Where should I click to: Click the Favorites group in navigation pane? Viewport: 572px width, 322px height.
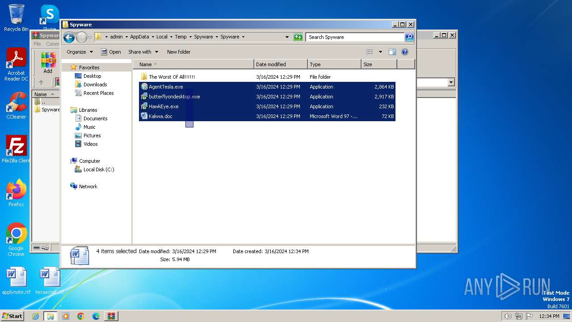(x=89, y=68)
